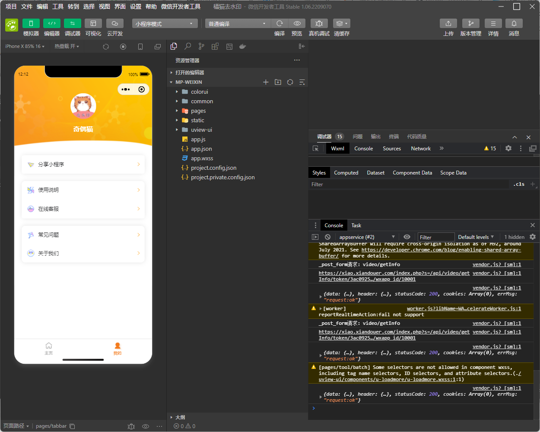Click the 预览 preview eye icon

point(297,23)
